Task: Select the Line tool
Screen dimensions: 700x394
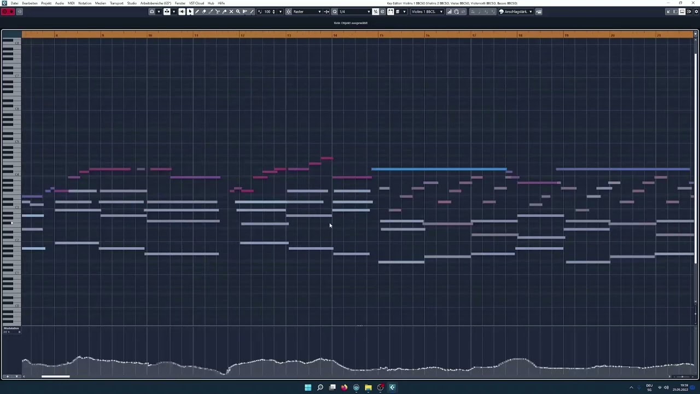Action: (x=252, y=11)
